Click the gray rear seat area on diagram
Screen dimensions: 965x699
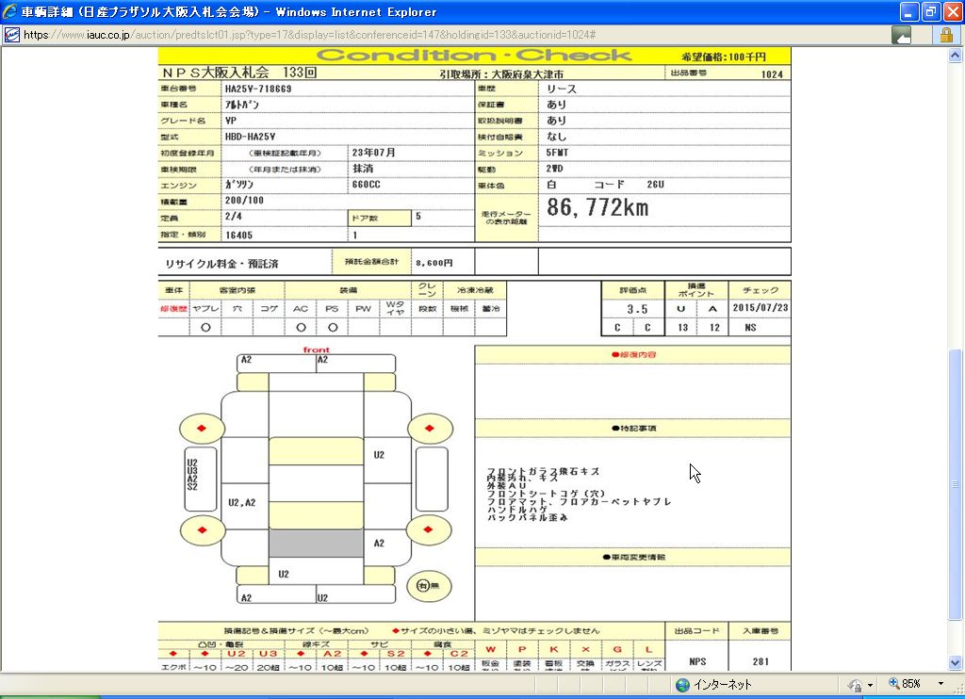[x=316, y=544]
